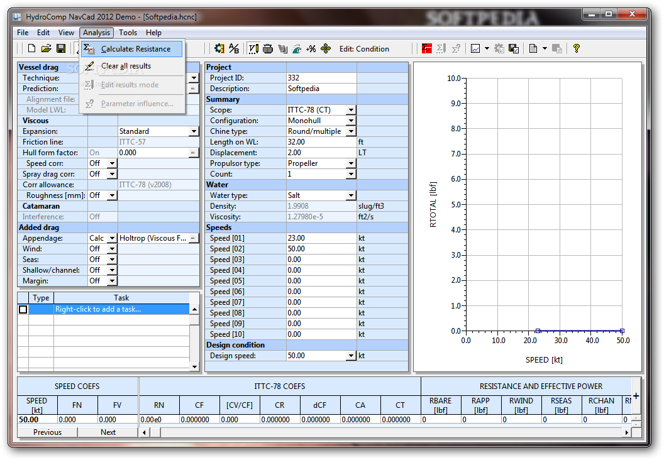This screenshot has width=664, height=460.
Task: Click the +% margin toolbar icon
Action: 311,48
